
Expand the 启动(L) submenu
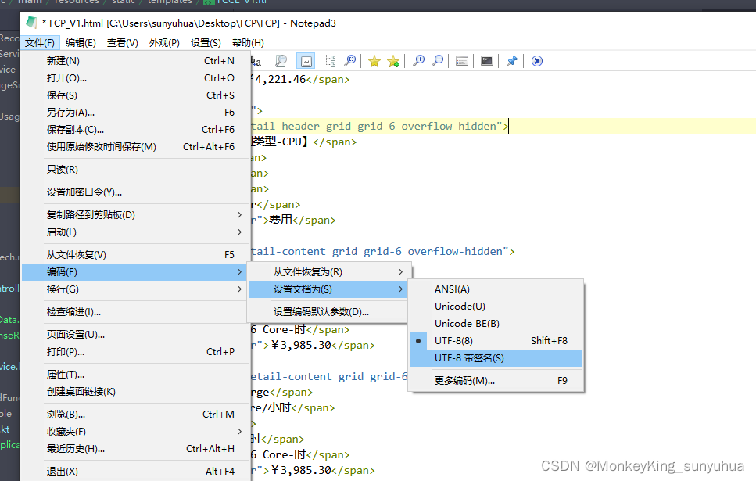(134, 232)
